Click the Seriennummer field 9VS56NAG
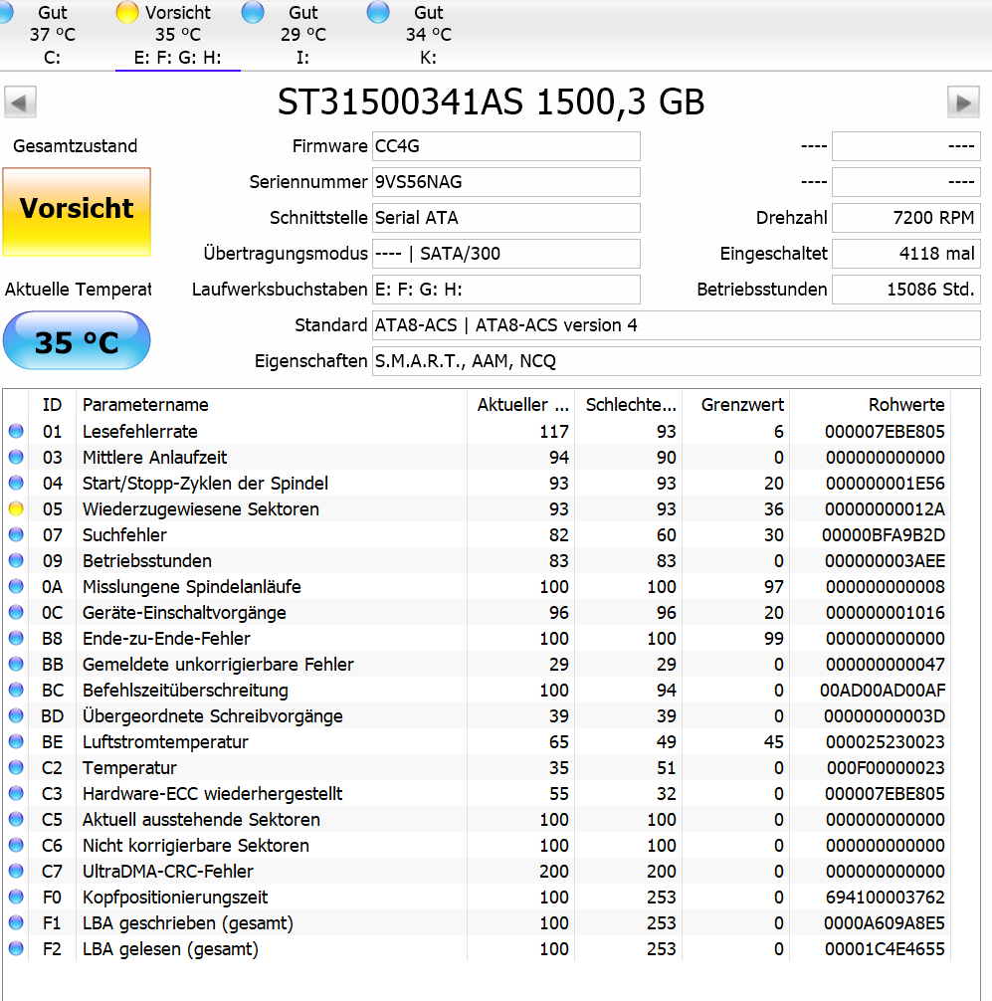This screenshot has width=992, height=1001. [506, 182]
